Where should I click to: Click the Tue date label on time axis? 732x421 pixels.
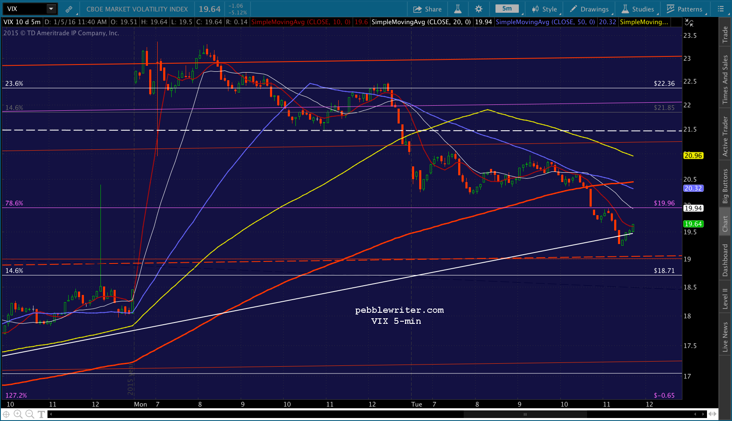click(417, 404)
